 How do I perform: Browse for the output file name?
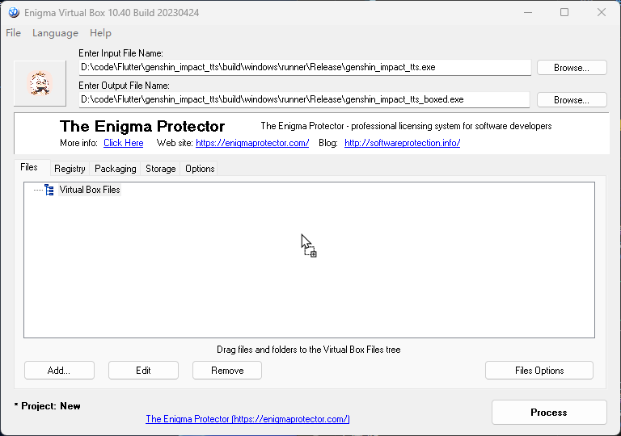[x=571, y=100]
